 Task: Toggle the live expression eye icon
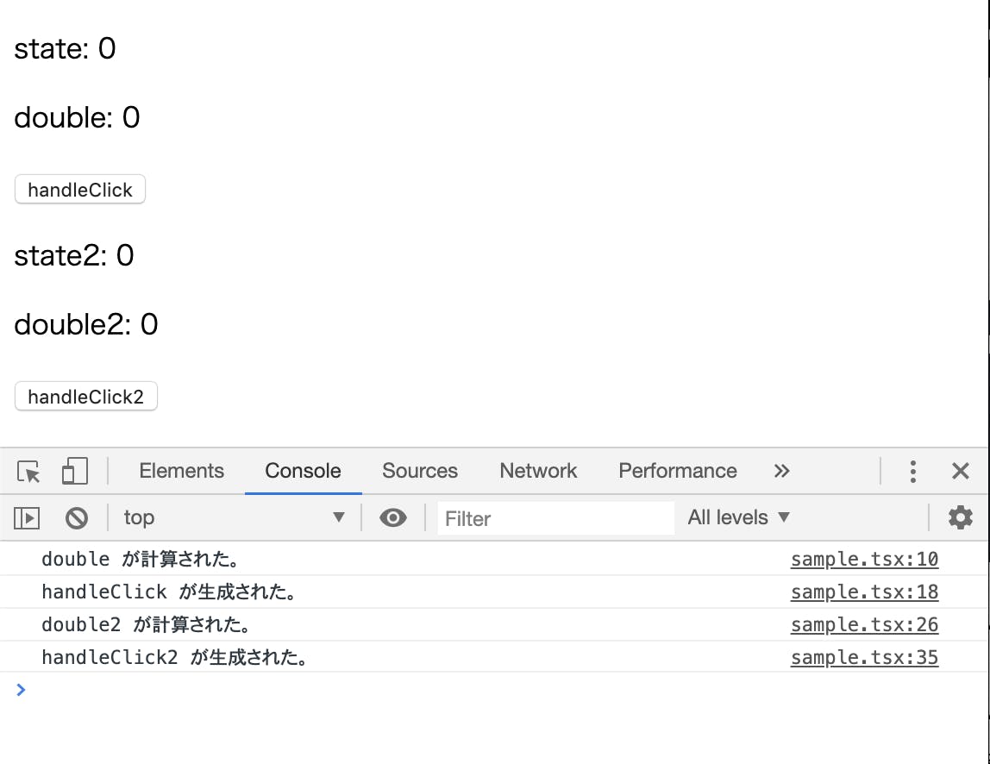click(x=392, y=518)
